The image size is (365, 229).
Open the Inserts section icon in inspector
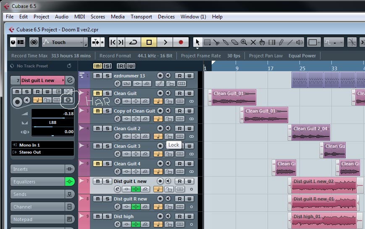pos(69,169)
